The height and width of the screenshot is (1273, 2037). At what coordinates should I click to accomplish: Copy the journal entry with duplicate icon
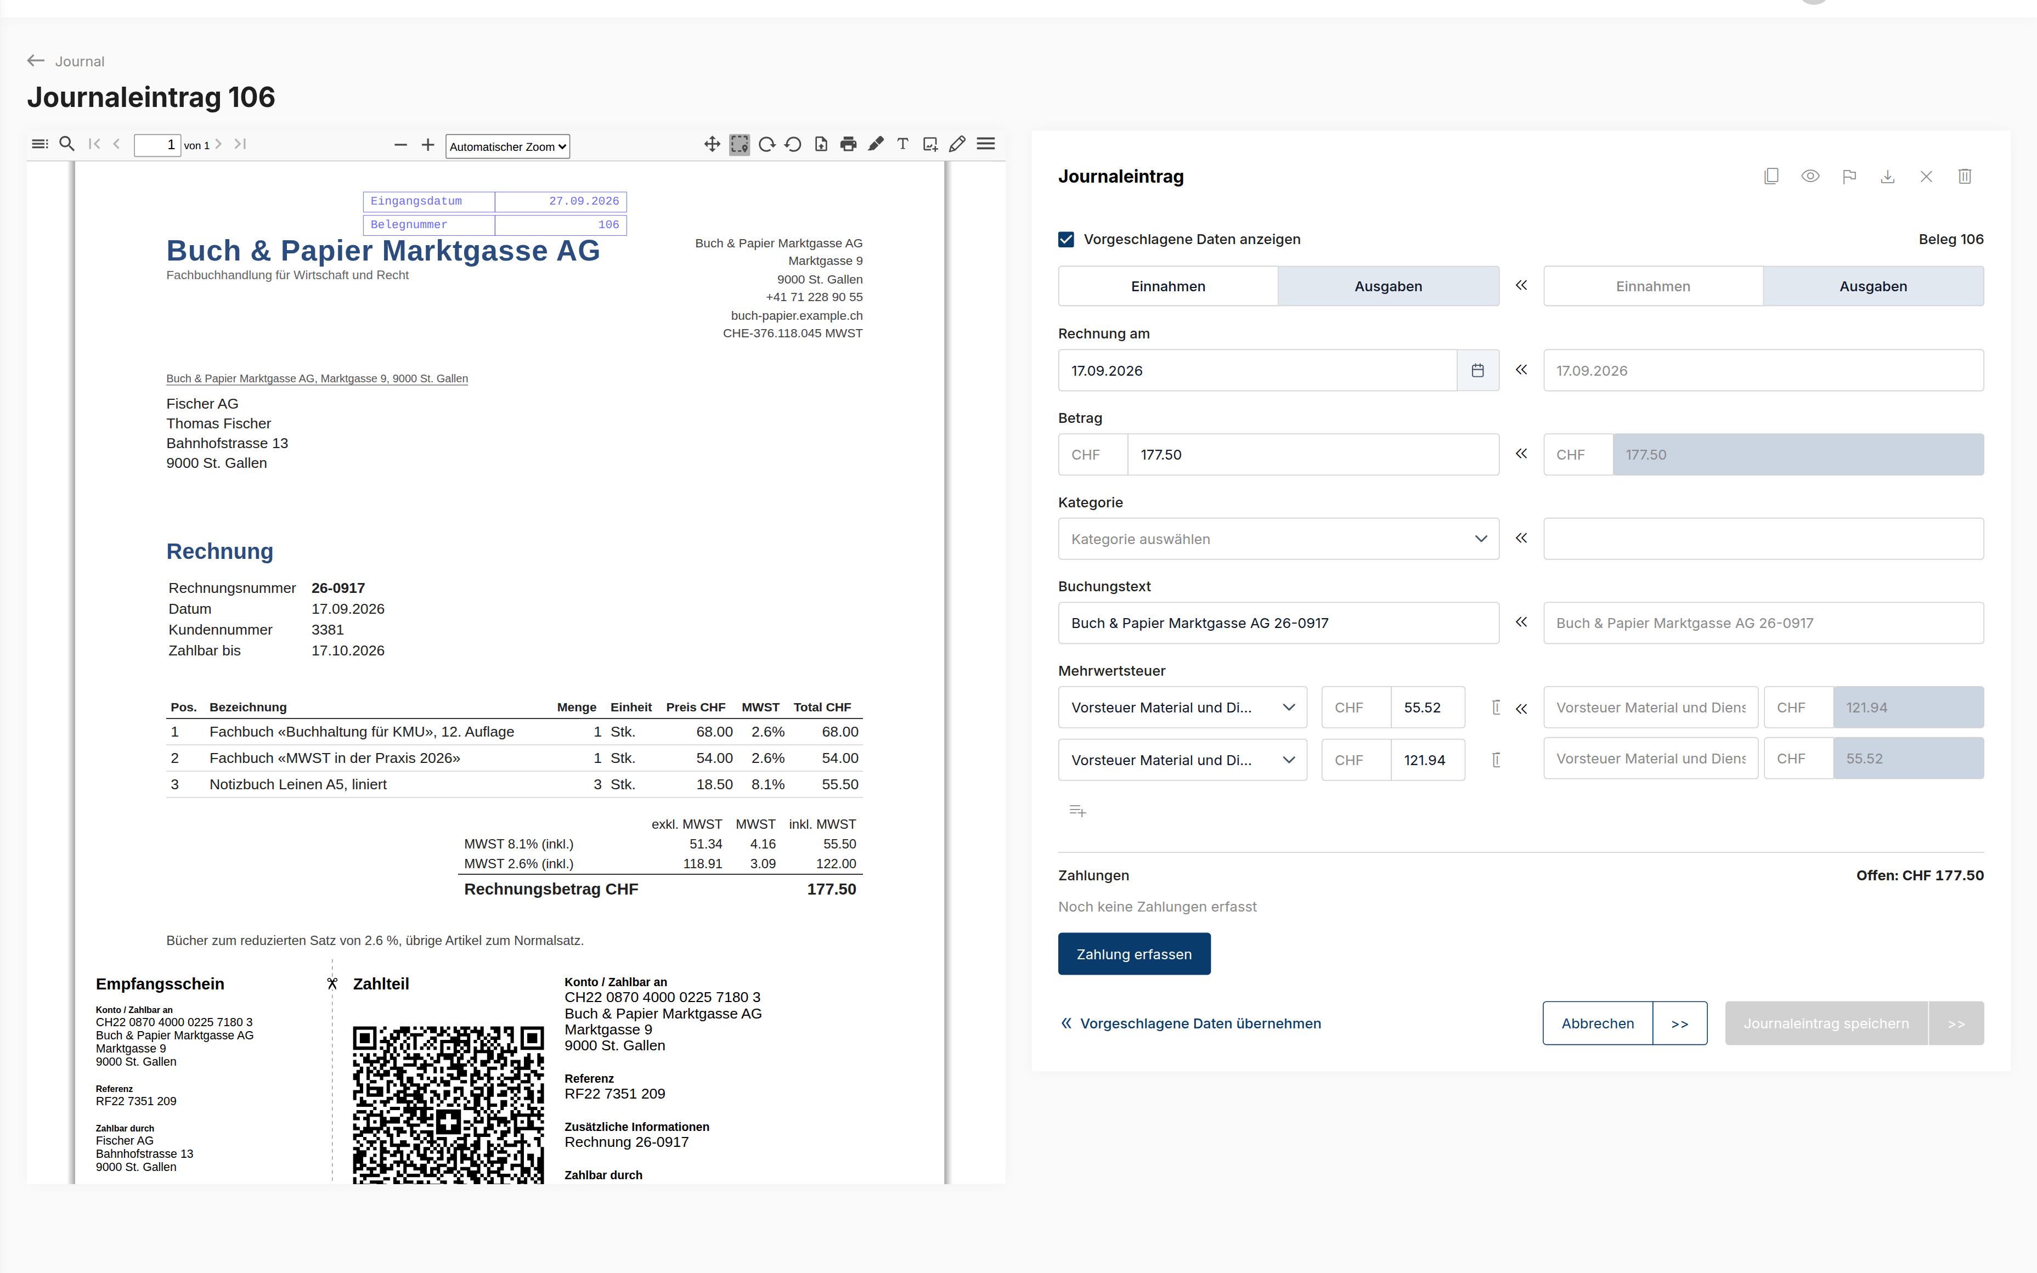click(x=1771, y=176)
